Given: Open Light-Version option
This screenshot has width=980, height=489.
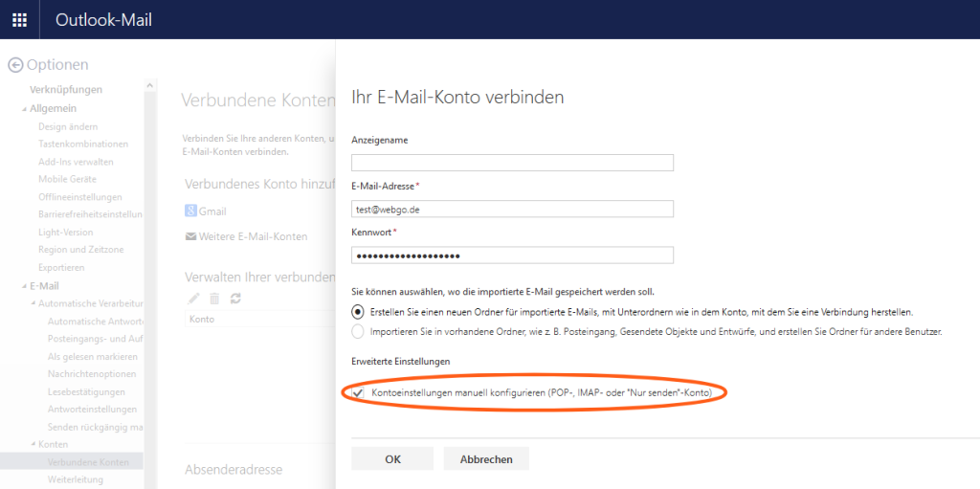Looking at the screenshot, I should point(66,232).
